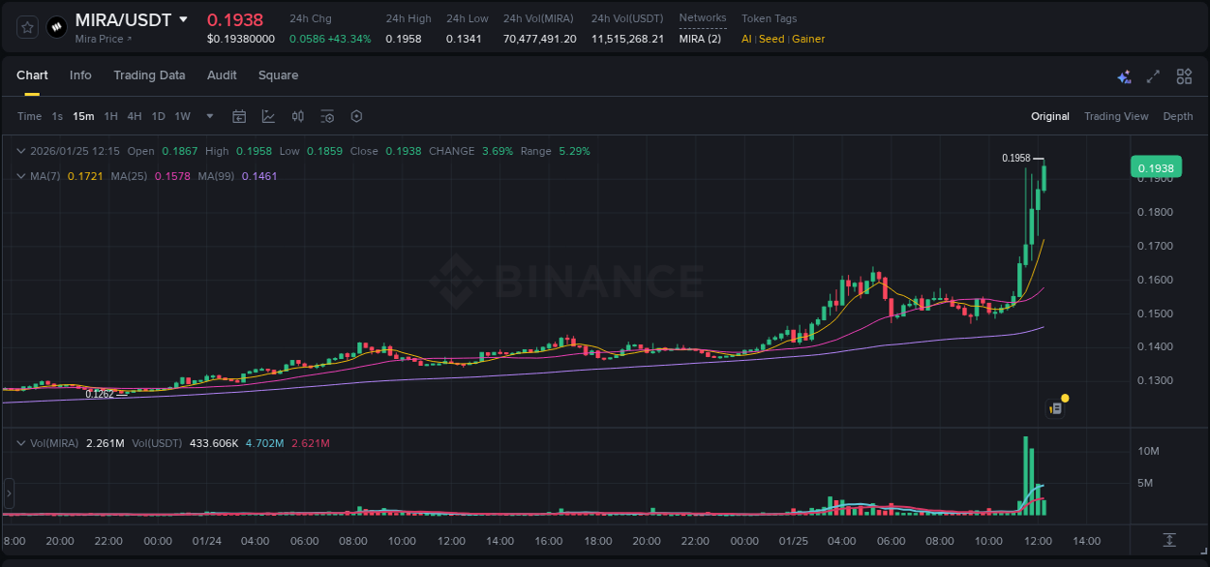Viewport: 1210px width, 567px height.
Task: Star MIRA/USDT as a favorite
Action: [x=26, y=26]
